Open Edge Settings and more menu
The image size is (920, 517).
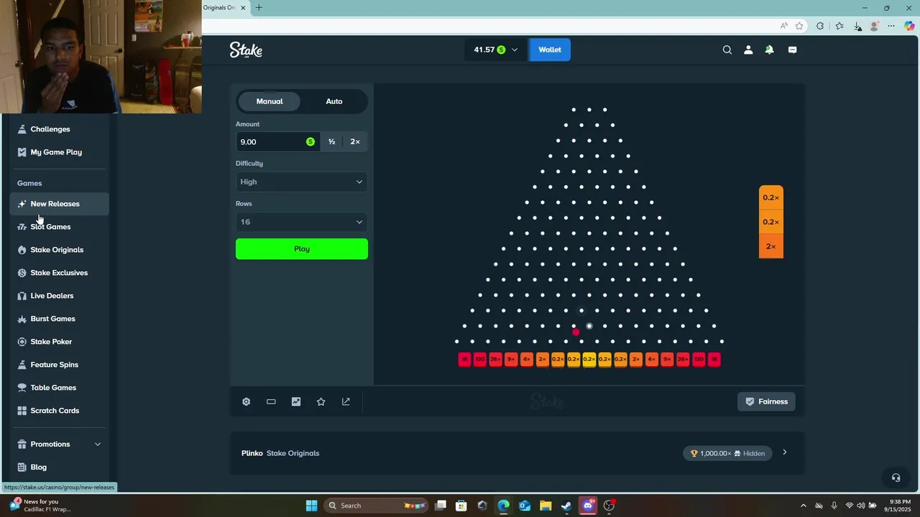pos(892,26)
